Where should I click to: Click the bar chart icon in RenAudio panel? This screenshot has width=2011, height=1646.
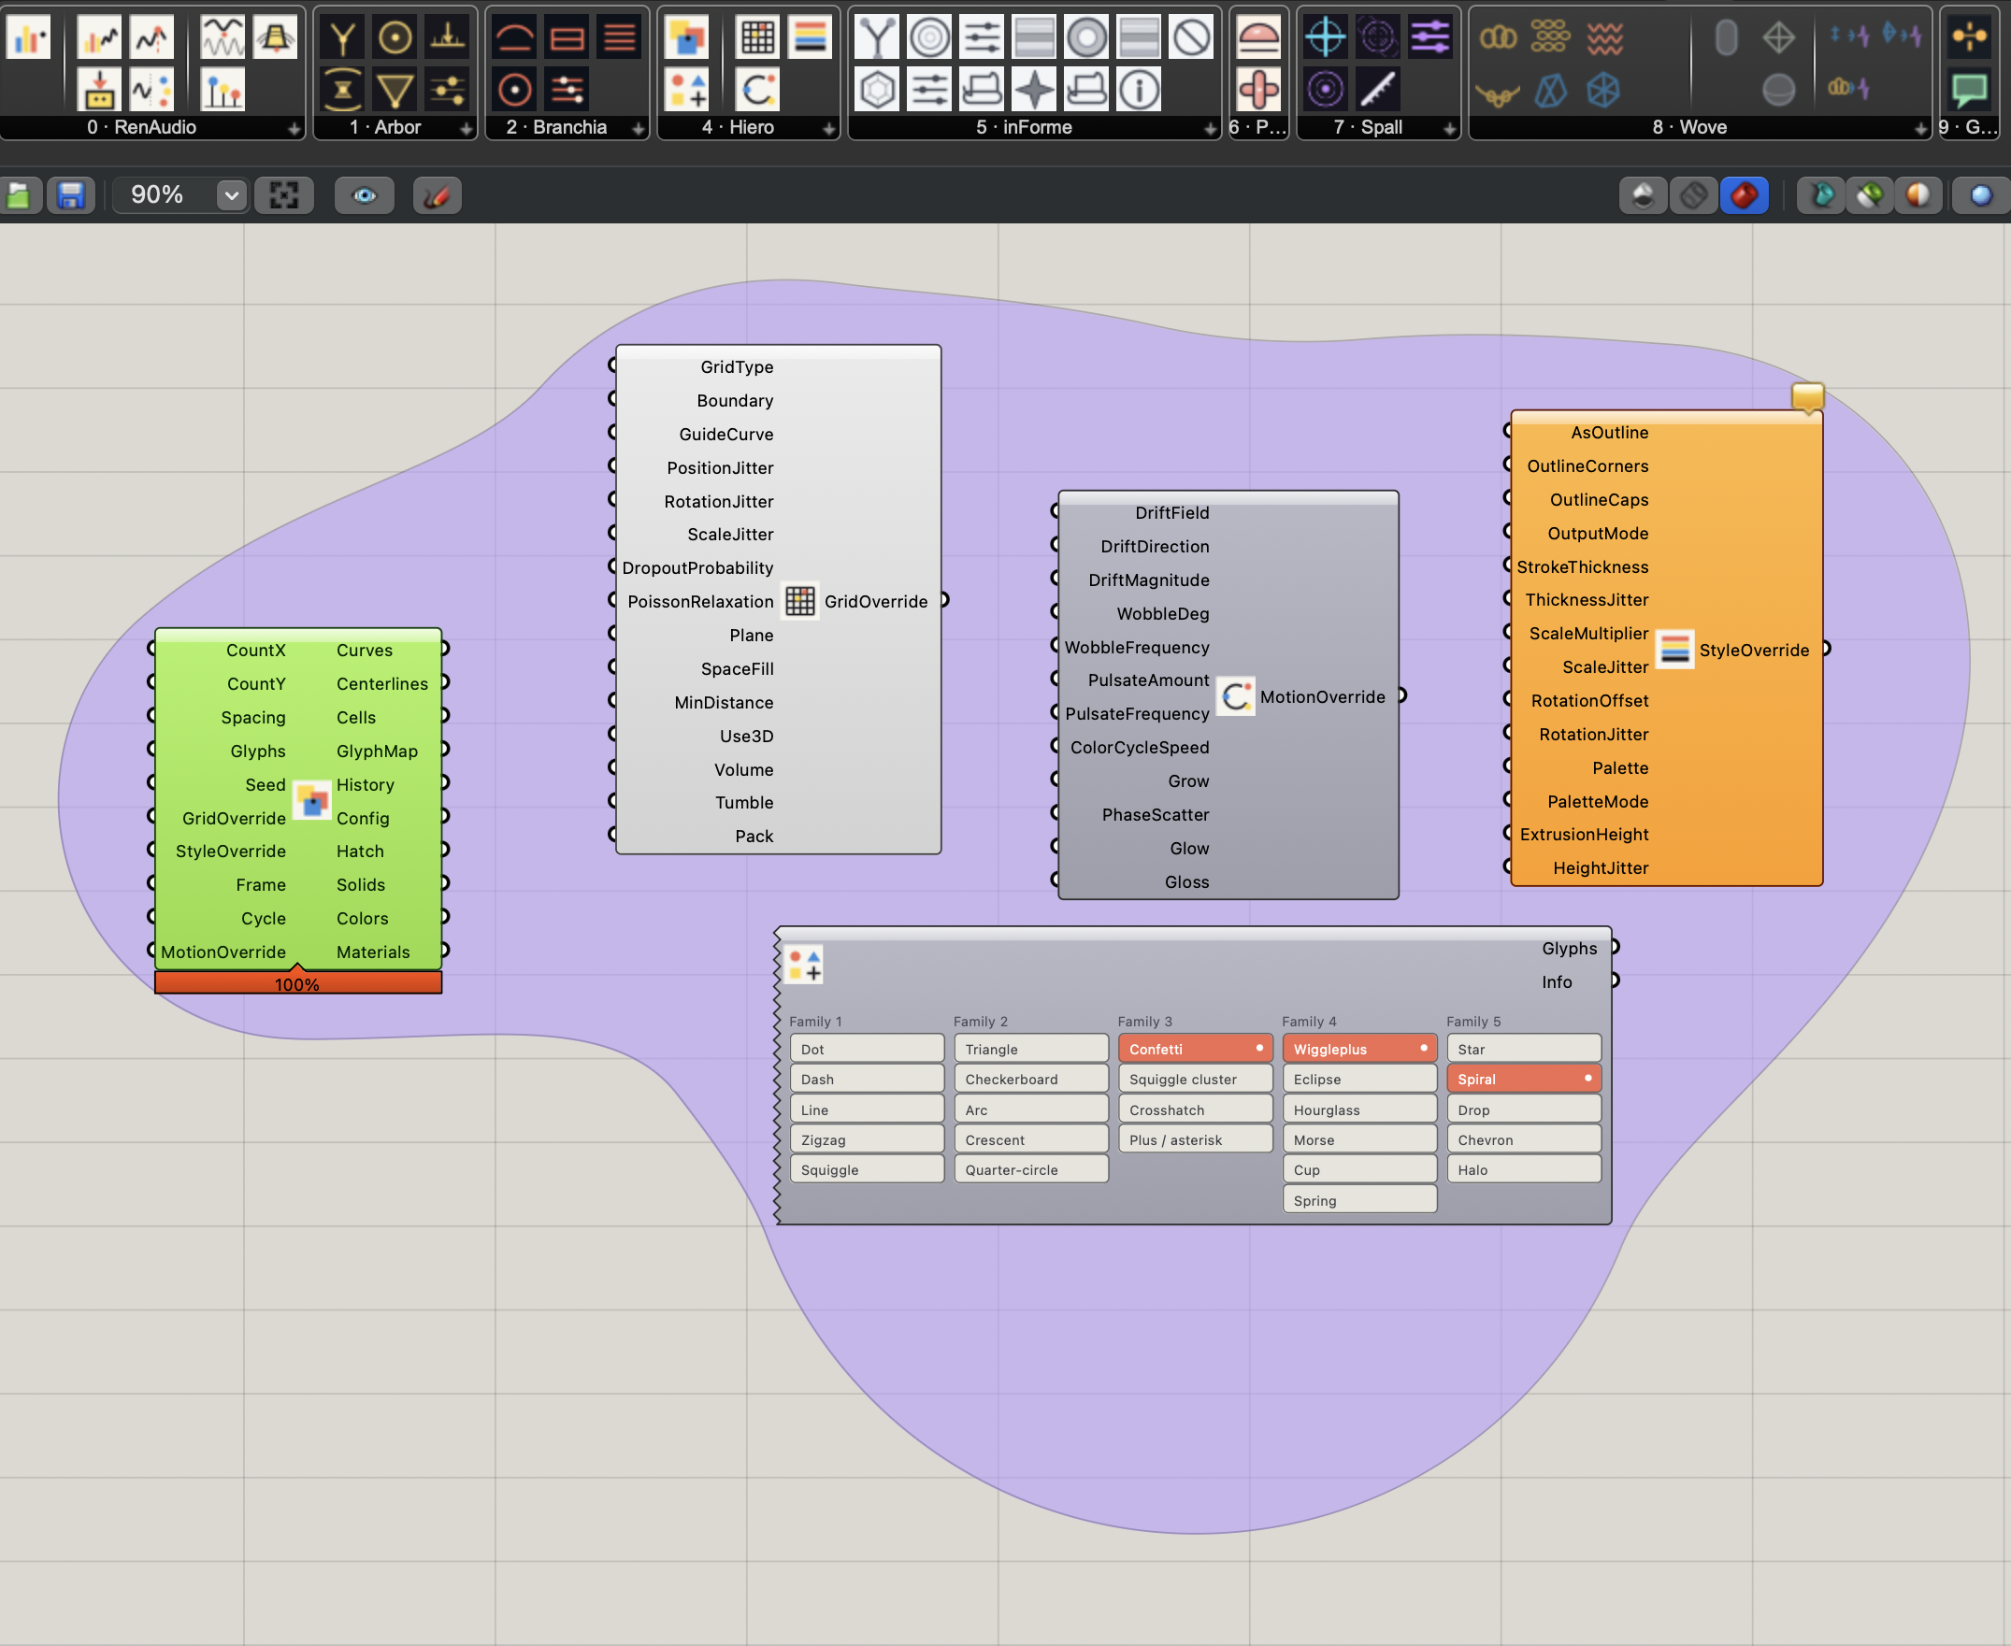coord(28,38)
